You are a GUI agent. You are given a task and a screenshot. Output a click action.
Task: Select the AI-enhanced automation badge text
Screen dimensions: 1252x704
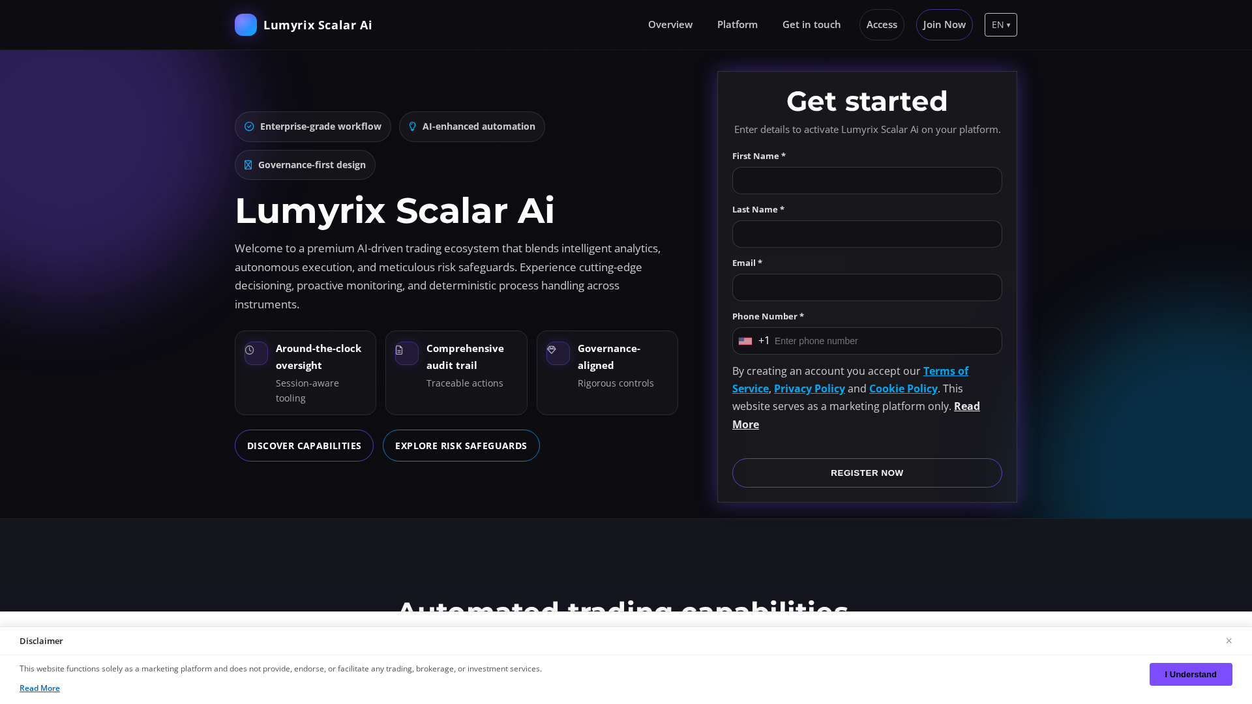pyautogui.click(x=479, y=126)
